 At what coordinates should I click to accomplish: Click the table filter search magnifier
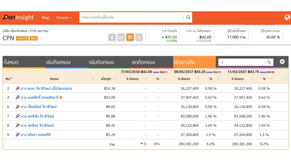pyautogui.click(x=269, y=62)
